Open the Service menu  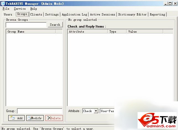(20, 9)
